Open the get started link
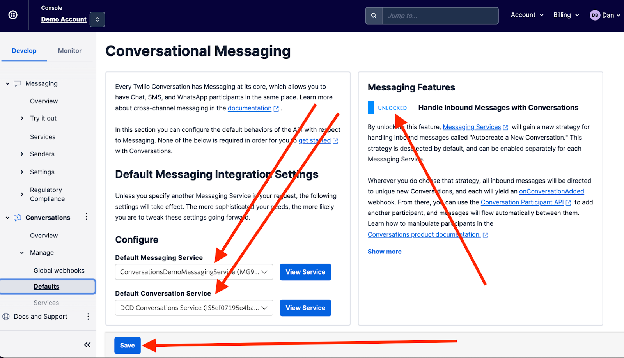 pos(315,140)
